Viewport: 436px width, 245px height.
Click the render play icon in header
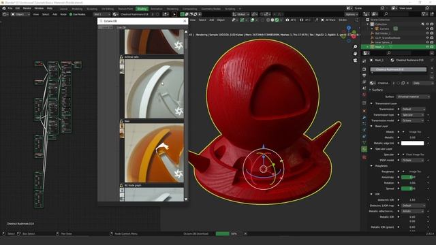click(x=174, y=14)
